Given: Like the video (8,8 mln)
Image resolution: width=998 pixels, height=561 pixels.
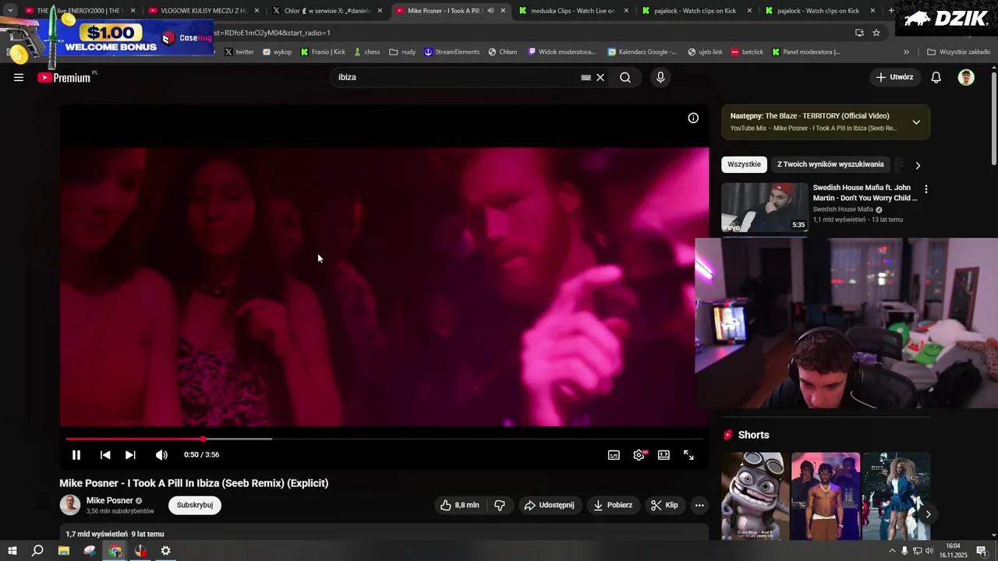Looking at the screenshot, I should point(460,505).
